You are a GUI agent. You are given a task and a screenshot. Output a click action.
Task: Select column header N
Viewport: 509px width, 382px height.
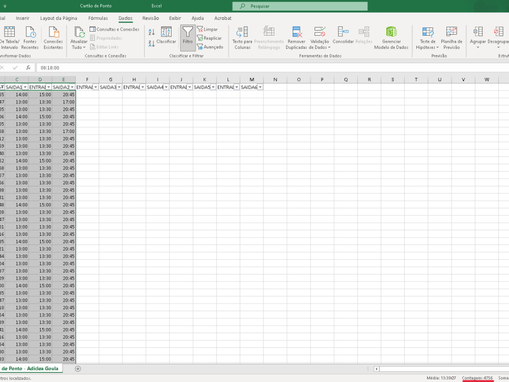pos(275,79)
